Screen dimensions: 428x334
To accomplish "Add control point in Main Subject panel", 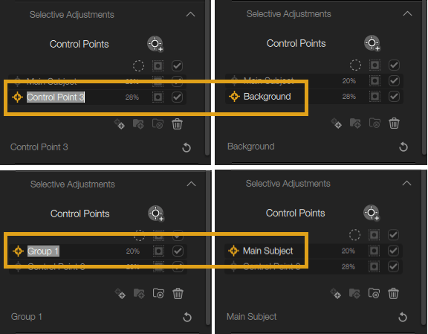I will click(x=372, y=213).
